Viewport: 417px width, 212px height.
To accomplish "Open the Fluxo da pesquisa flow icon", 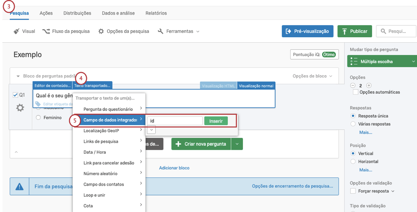I will click(46, 31).
